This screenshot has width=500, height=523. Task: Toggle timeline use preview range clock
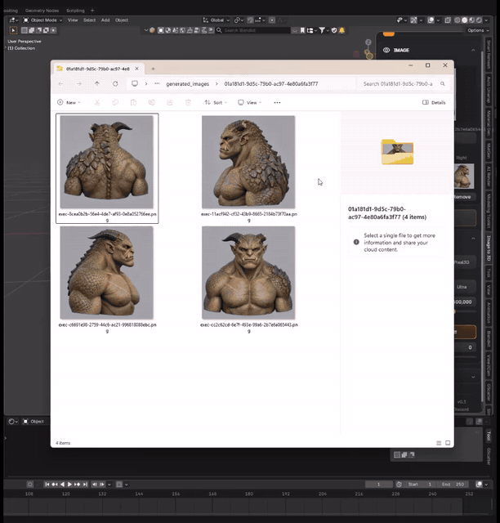pos(399,485)
